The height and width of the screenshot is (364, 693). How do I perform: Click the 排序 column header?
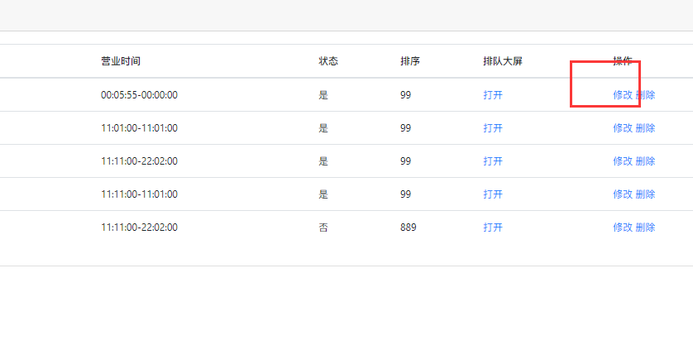point(410,61)
